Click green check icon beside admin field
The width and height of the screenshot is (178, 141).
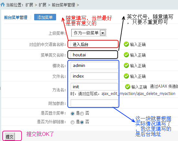(x=126, y=65)
